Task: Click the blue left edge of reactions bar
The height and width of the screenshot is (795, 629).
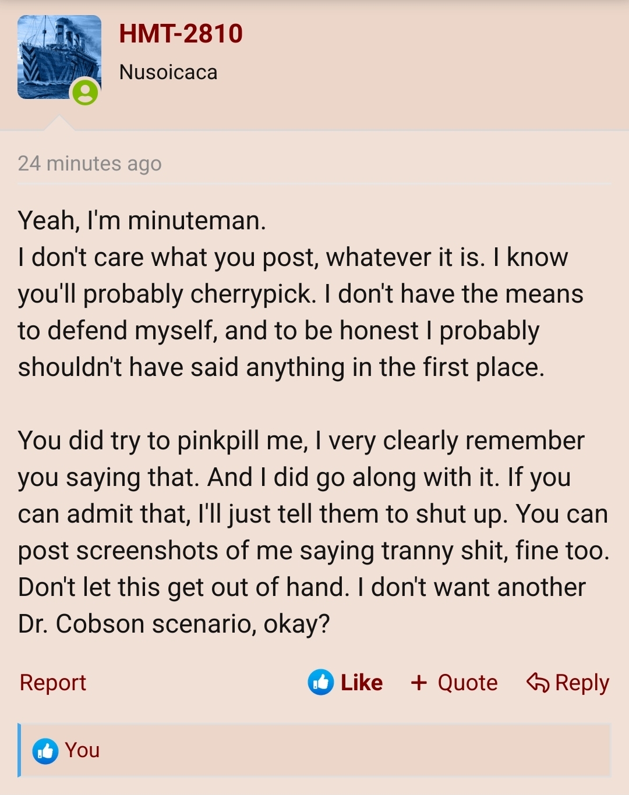Action: click(x=19, y=751)
